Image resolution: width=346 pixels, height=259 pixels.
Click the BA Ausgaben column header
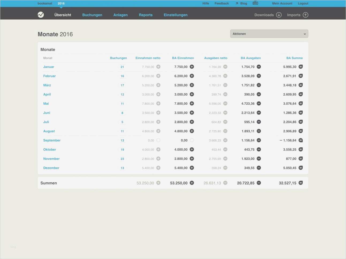[x=251, y=58]
